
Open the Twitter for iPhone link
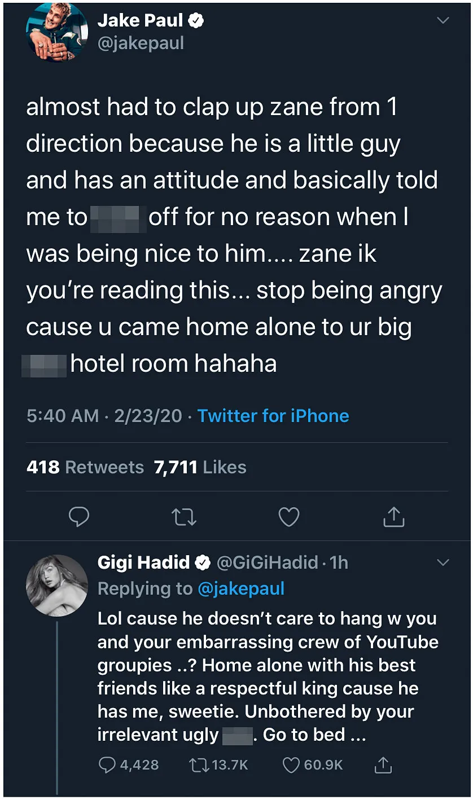click(x=273, y=416)
